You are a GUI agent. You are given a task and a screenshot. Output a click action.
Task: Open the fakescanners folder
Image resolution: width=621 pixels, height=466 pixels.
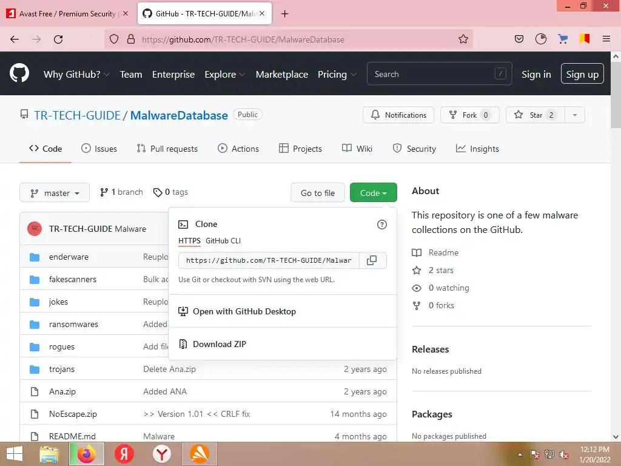73,279
